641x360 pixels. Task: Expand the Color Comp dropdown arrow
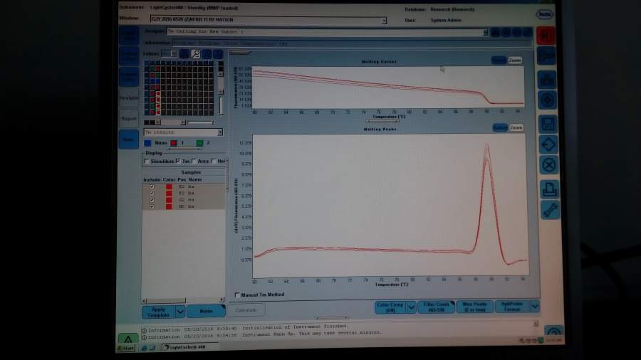click(x=411, y=307)
